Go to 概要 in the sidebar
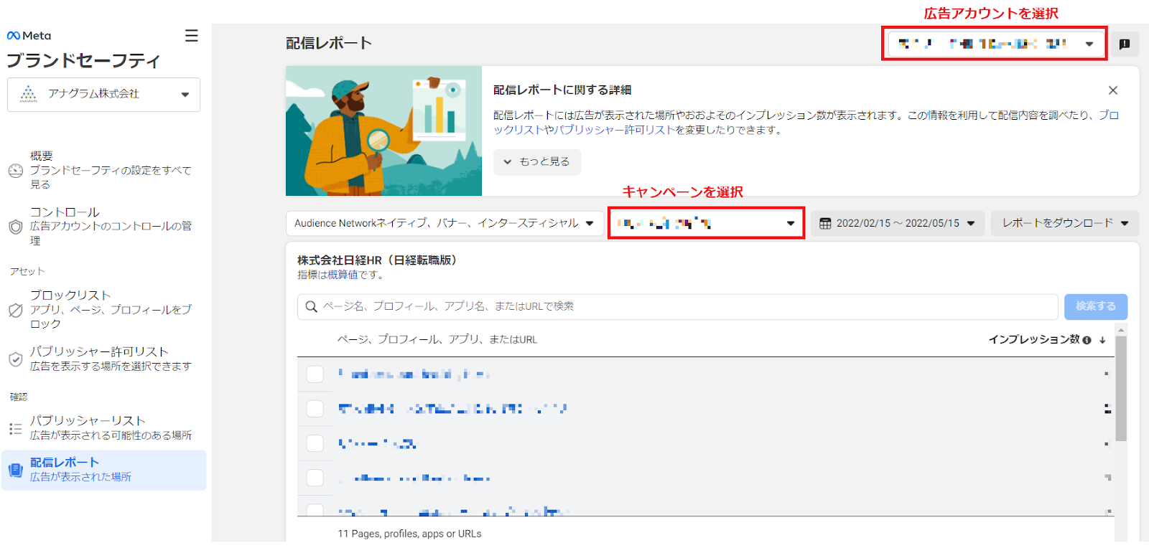 tap(103, 170)
